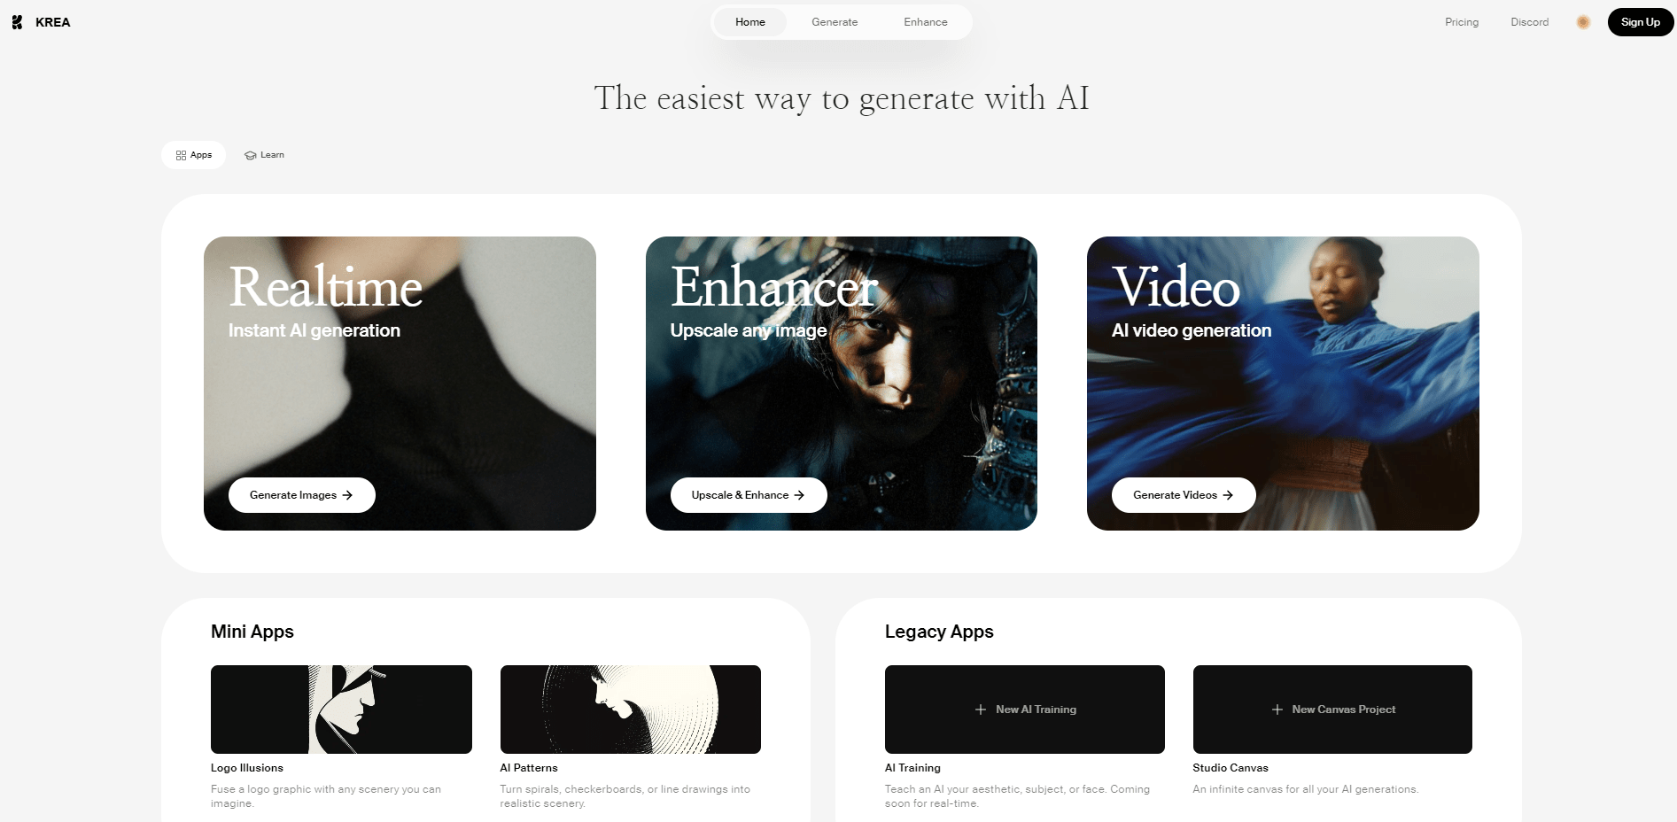This screenshot has width=1677, height=822.
Task: Click the arrow in Generate Videos button
Action: click(1228, 495)
